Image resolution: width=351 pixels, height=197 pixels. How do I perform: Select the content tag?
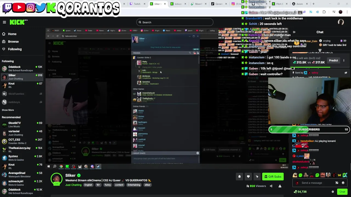(x=119, y=185)
